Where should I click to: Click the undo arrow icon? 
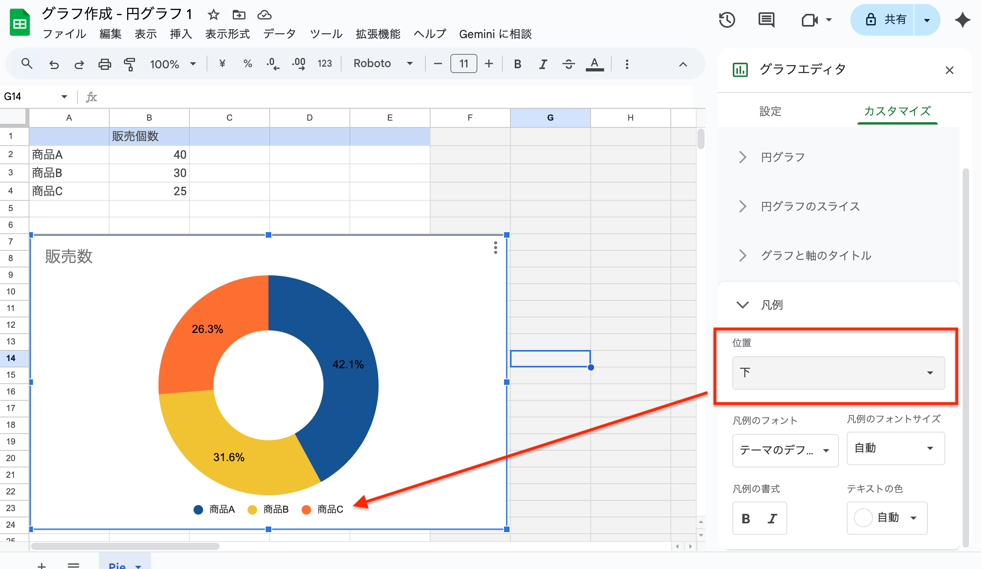54,64
